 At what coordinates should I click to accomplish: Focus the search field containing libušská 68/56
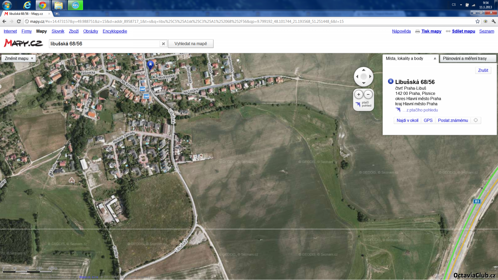tap(104, 44)
